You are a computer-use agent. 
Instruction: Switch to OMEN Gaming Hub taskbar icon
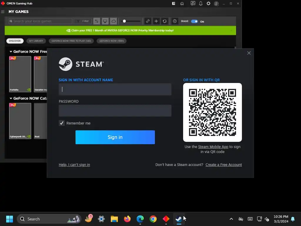(166, 219)
